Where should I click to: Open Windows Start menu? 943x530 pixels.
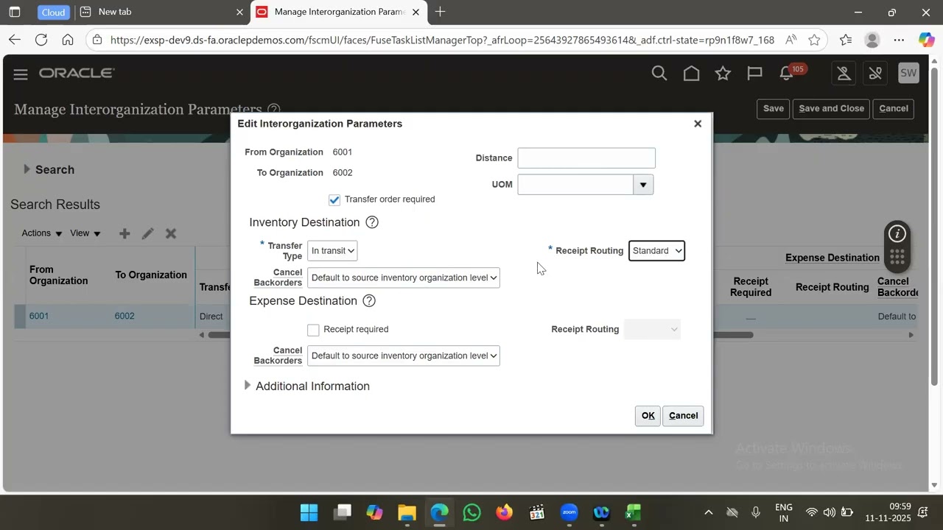point(309,512)
